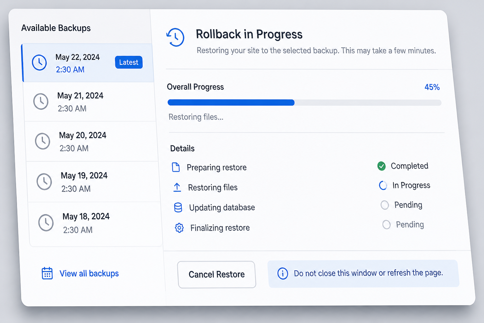
Task: Click the "In Progress" status label
Action: tap(411, 185)
